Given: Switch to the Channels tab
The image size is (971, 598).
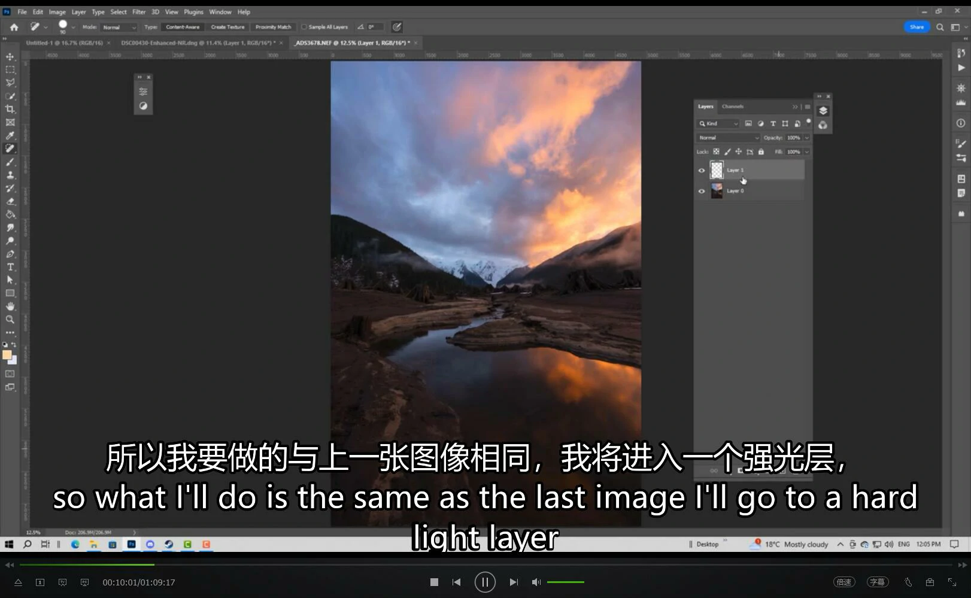Looking at the screenshot, I should 733,107.
